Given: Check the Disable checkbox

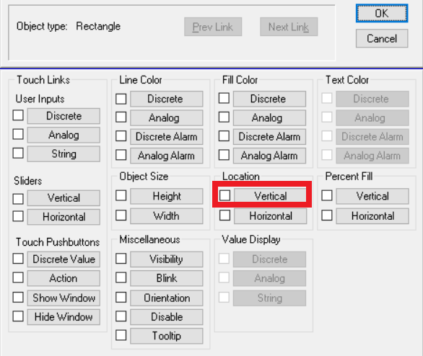Looking at the screenshot, I should pyautogui.click(x=121, y=316).
